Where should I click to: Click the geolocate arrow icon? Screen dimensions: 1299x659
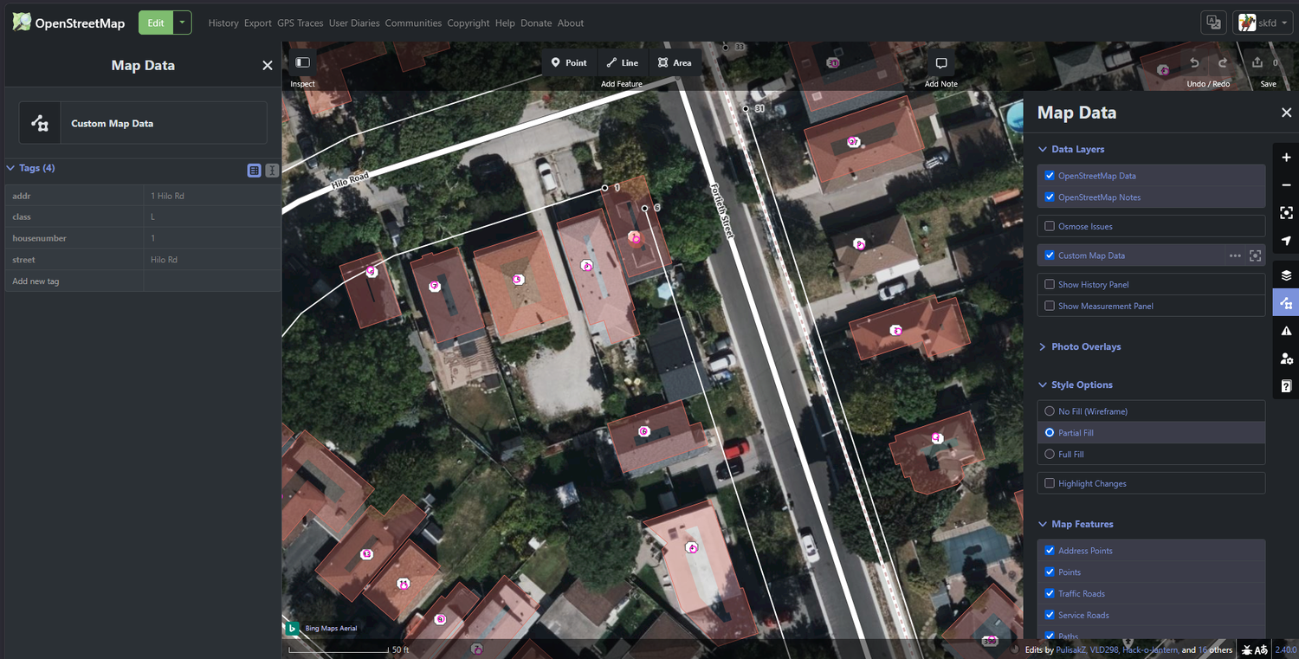coord(1286,241)
